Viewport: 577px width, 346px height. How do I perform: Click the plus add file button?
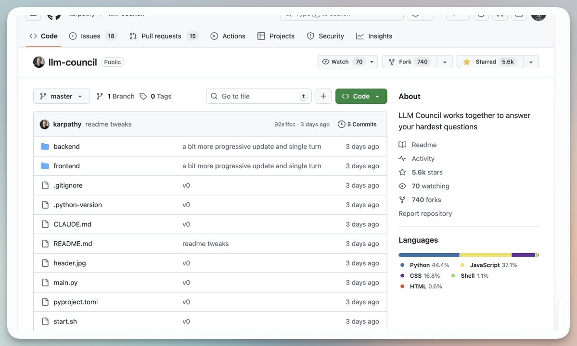[323, 96]
